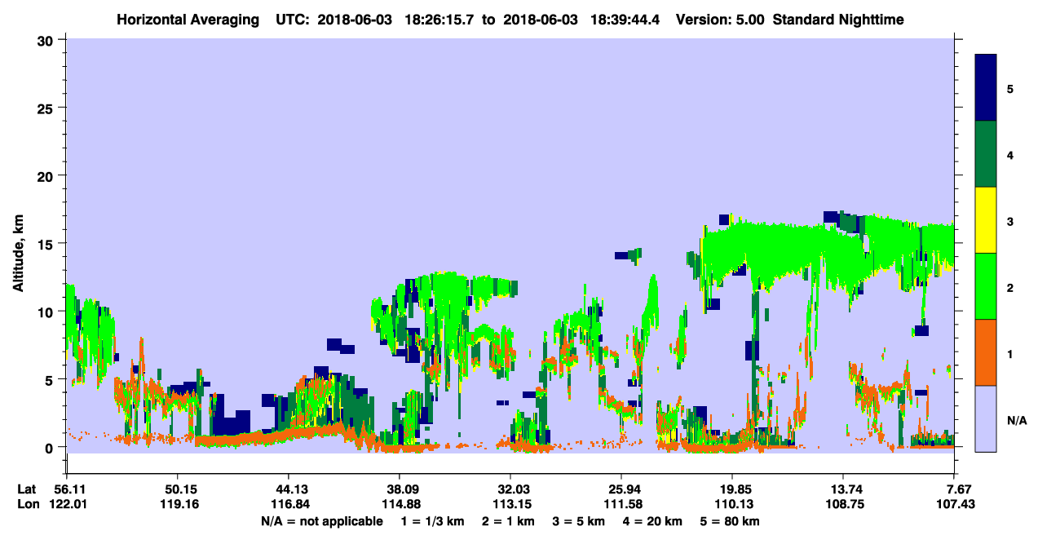Click the 'Standard Nighttime' label
This screenshot has height=544, width=1060.
(838, 20)
